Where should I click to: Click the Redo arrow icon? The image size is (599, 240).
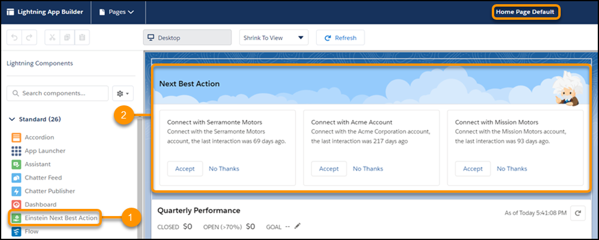[x=29, y=38]
